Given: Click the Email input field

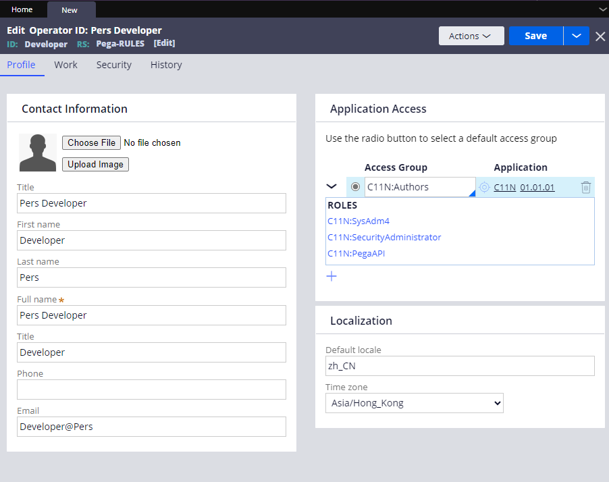Looking at the screenshot, I should click(x=151, y=427).
